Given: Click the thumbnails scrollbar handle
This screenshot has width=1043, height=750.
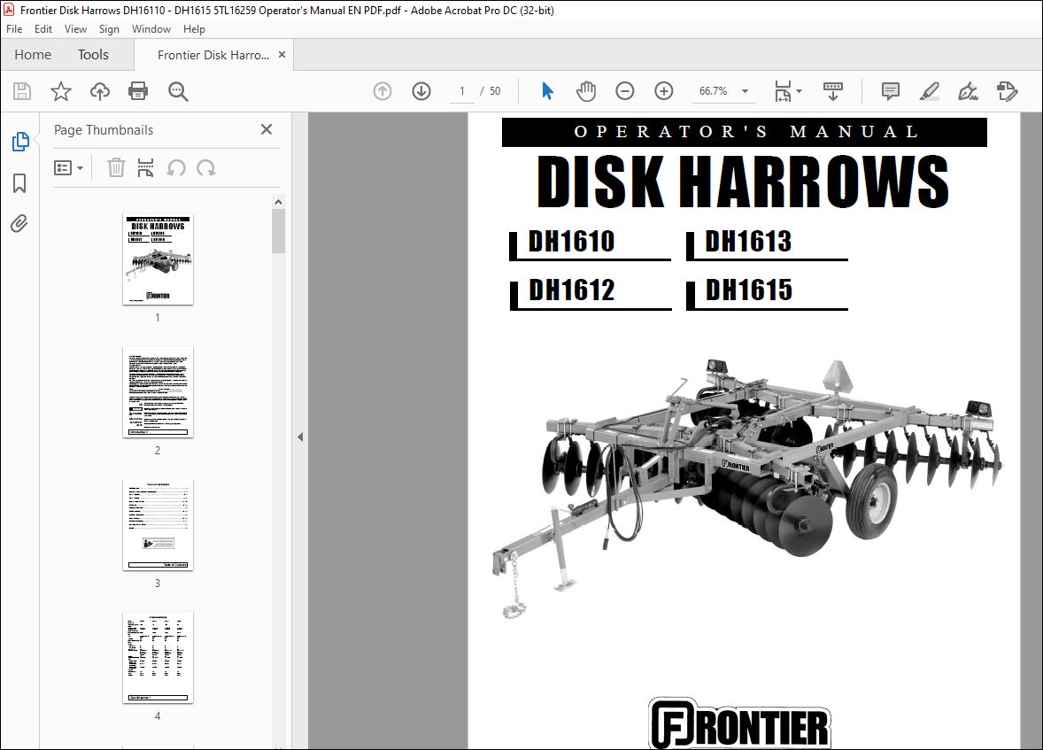Looking at the screenshot, I should [278, 231].
